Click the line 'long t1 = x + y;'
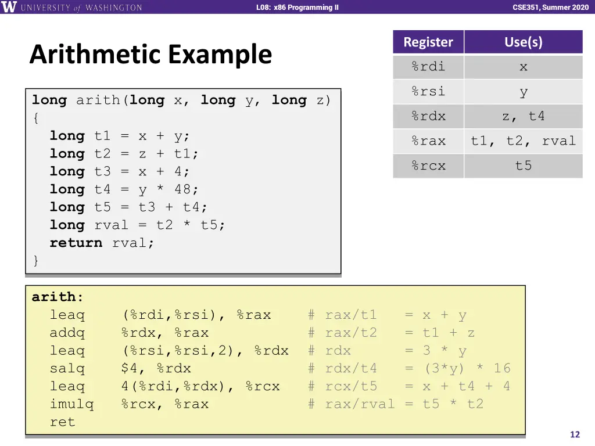Image resolution: width=595 pixels, height=446 pixels. (120, 136)
